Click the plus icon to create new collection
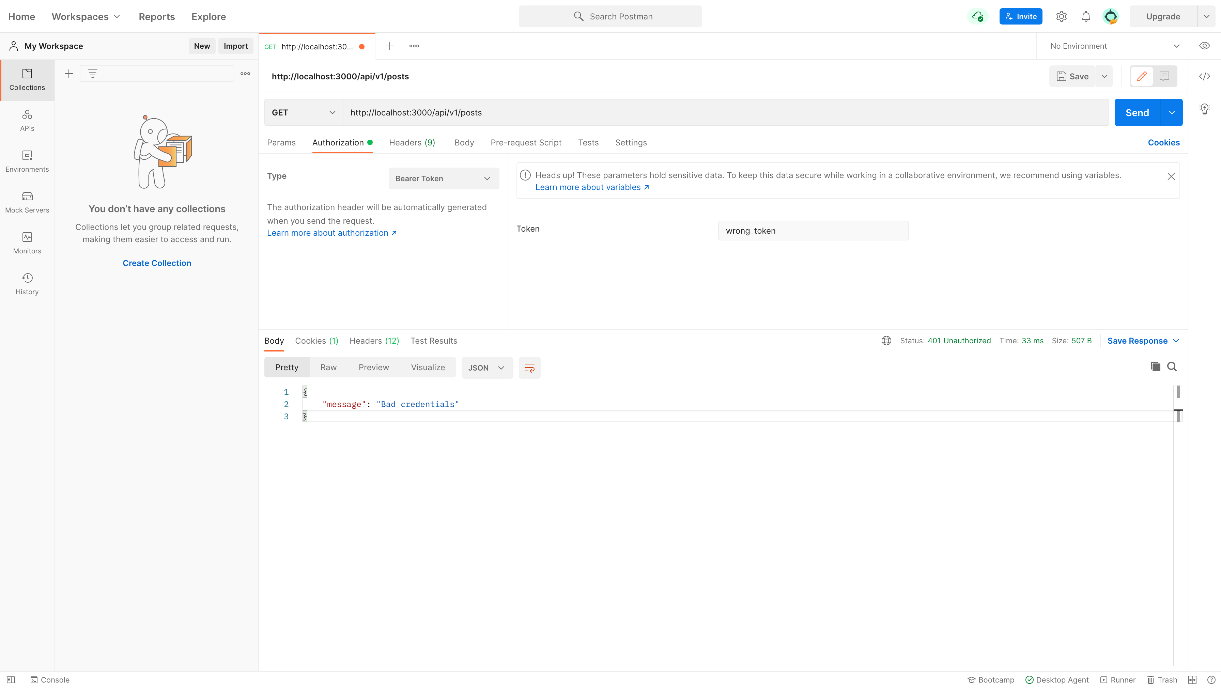This screenshot has height=688, width=1221. pos(69,74)
